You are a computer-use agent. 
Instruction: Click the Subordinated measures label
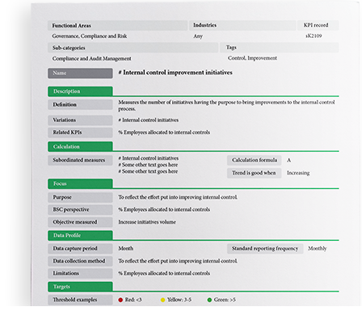(80, 160)
